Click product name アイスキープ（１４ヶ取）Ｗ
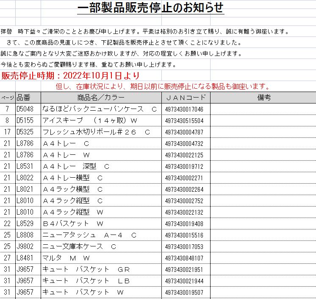The height and width of the screenshot is (299, 316). pos(90,120)
